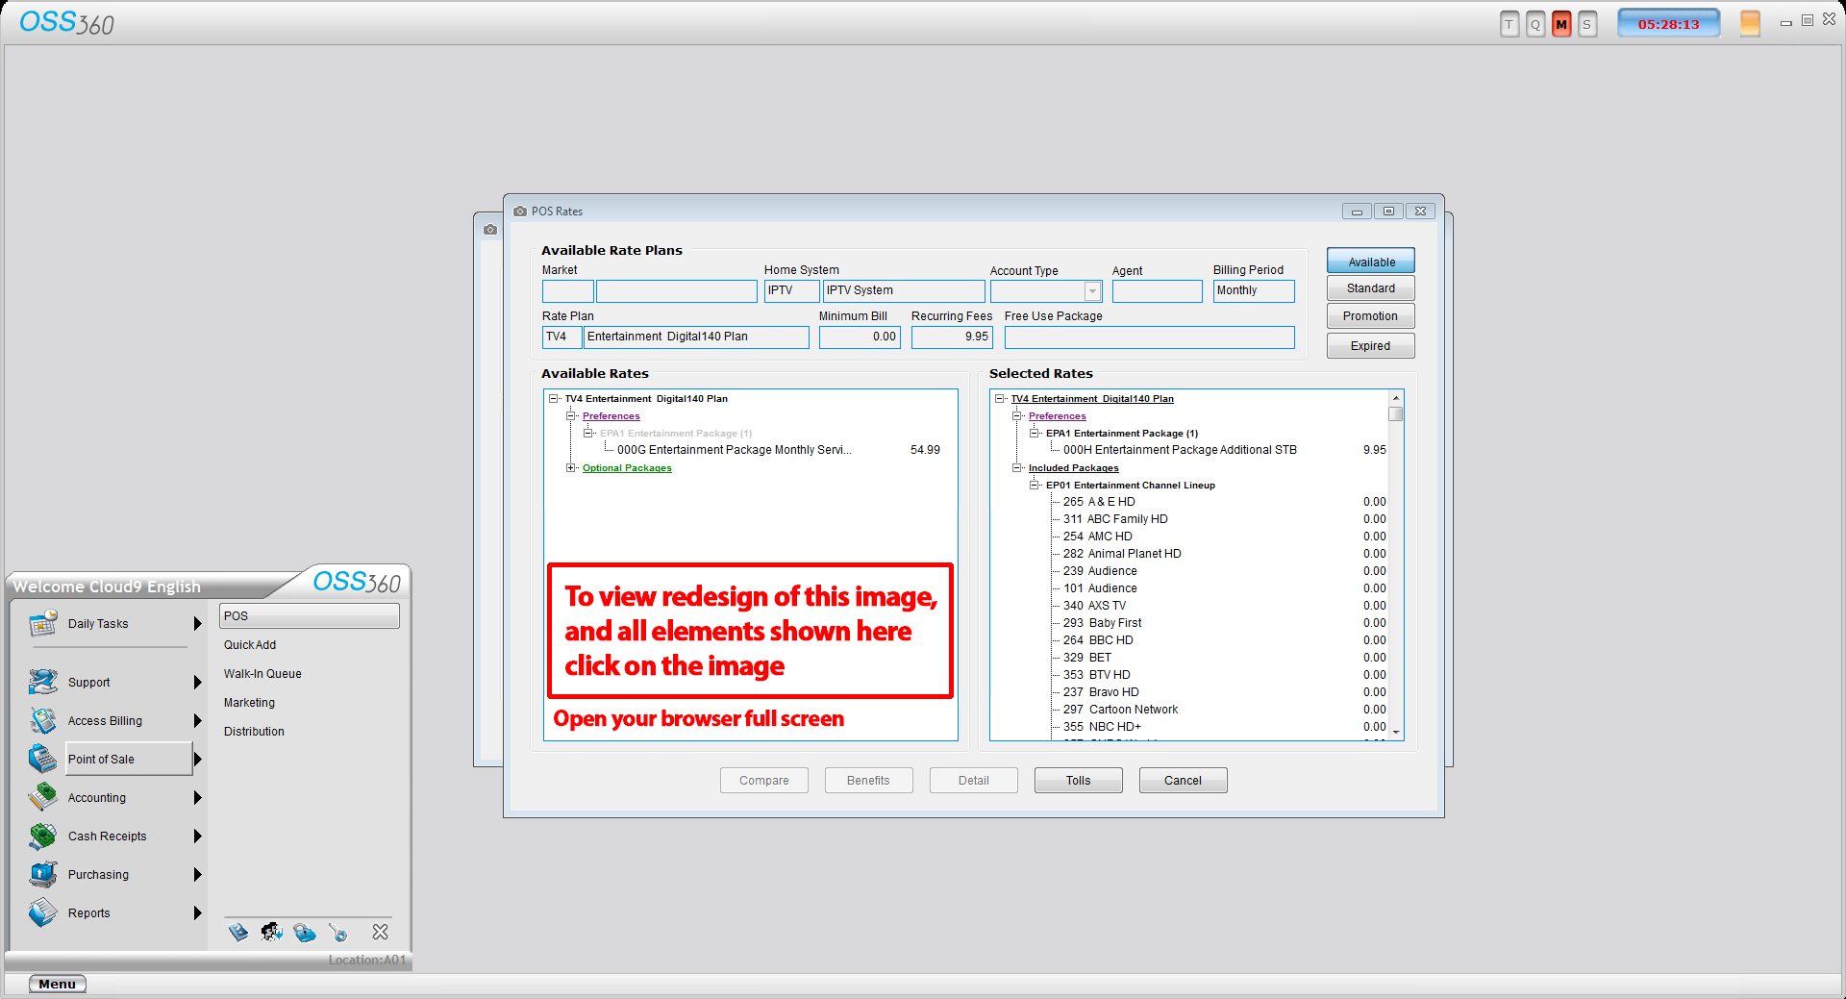Click the Cash Receipts money icon

pos(43,836)
